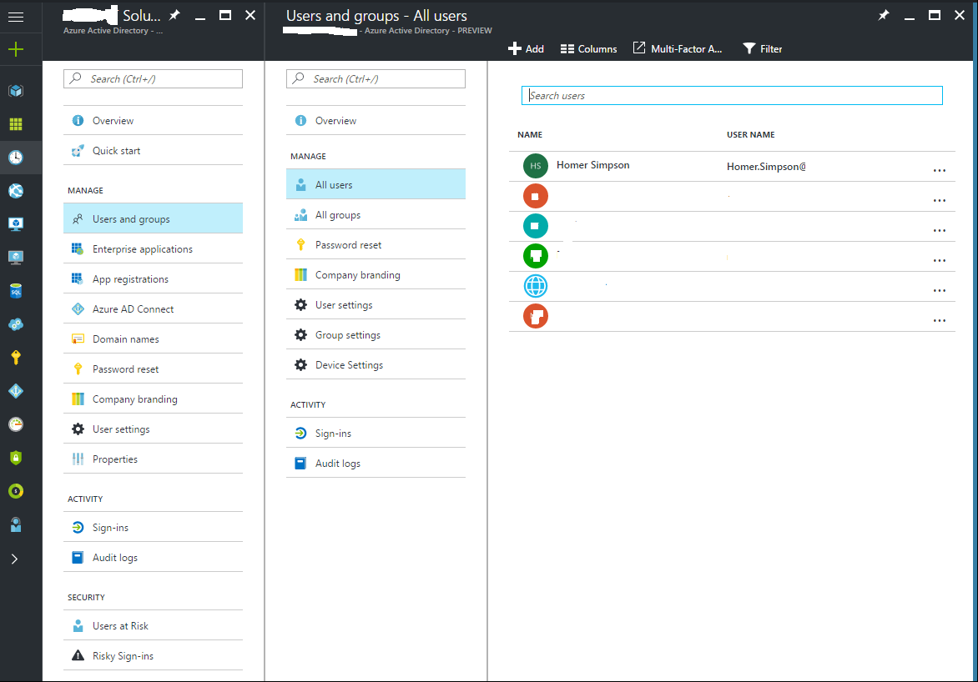This screenshot has height=682, width=978.
Task: Open the green circle Cost Management sidebar icon
Action: point(16,491)
